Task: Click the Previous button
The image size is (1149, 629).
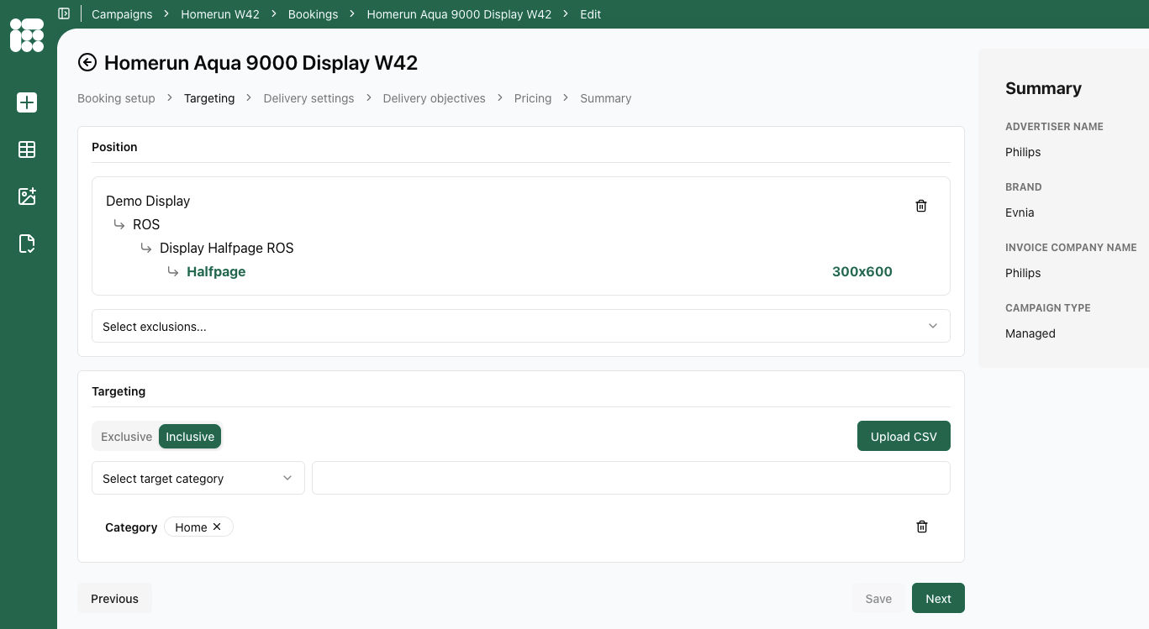Action: pos(114,598)
